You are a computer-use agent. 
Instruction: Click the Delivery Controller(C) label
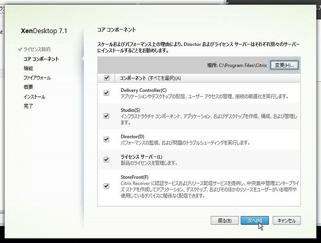coord(144,90)
